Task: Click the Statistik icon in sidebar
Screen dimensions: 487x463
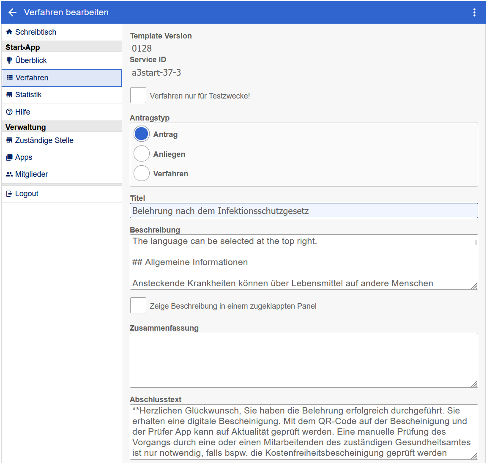Action: (9, 95)
